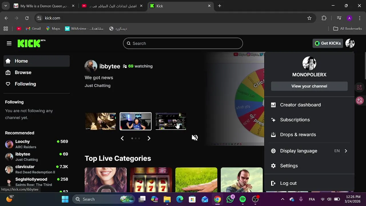Open Drops & rewards menu item

(x=309, y=134)
